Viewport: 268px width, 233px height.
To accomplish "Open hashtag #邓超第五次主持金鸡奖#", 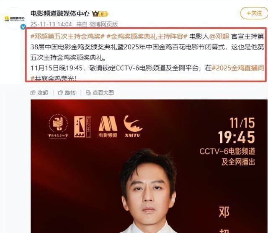I will tap(67, 37).
